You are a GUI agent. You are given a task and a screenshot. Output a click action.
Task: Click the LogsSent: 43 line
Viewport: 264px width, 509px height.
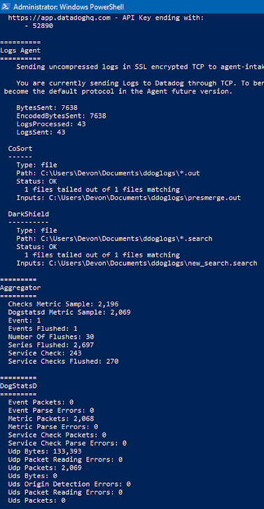point(41,132)
